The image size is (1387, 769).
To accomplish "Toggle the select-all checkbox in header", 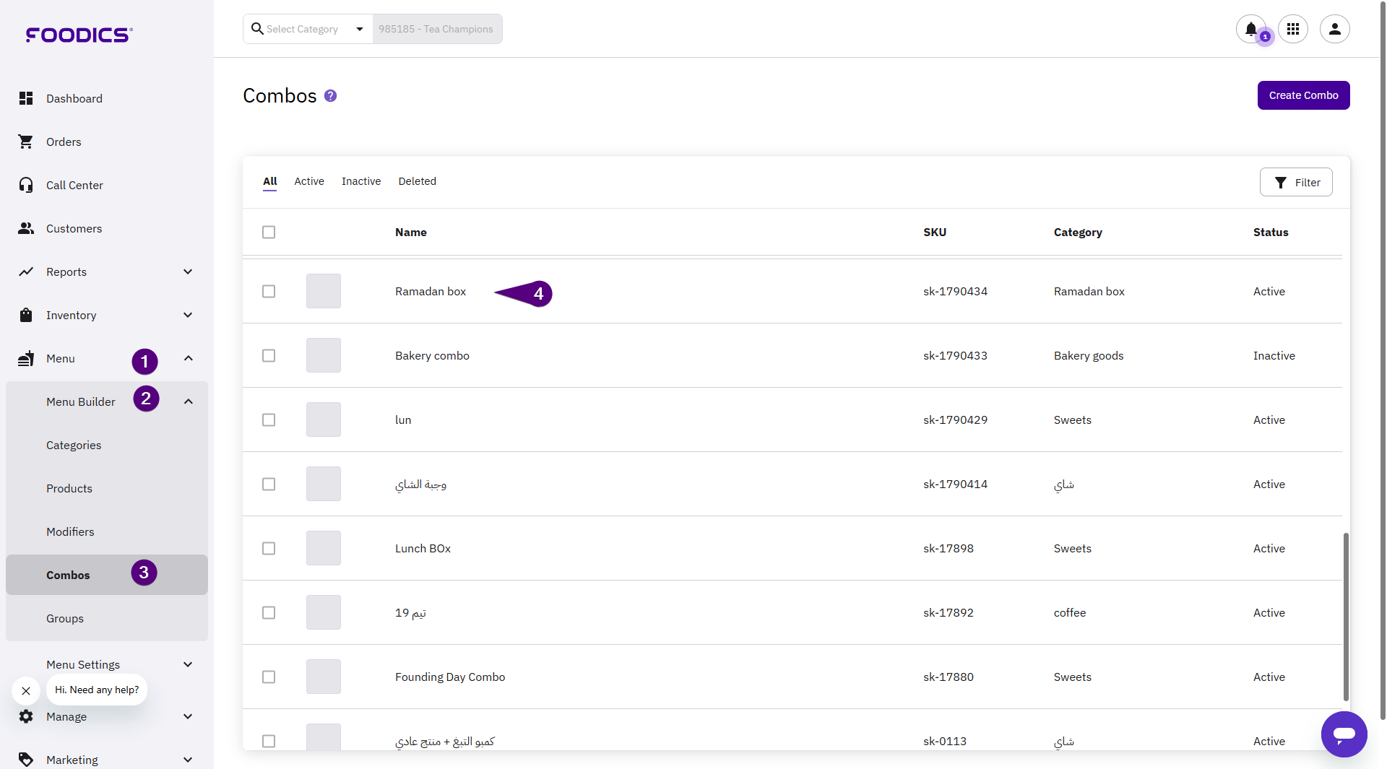I will 269,232.
